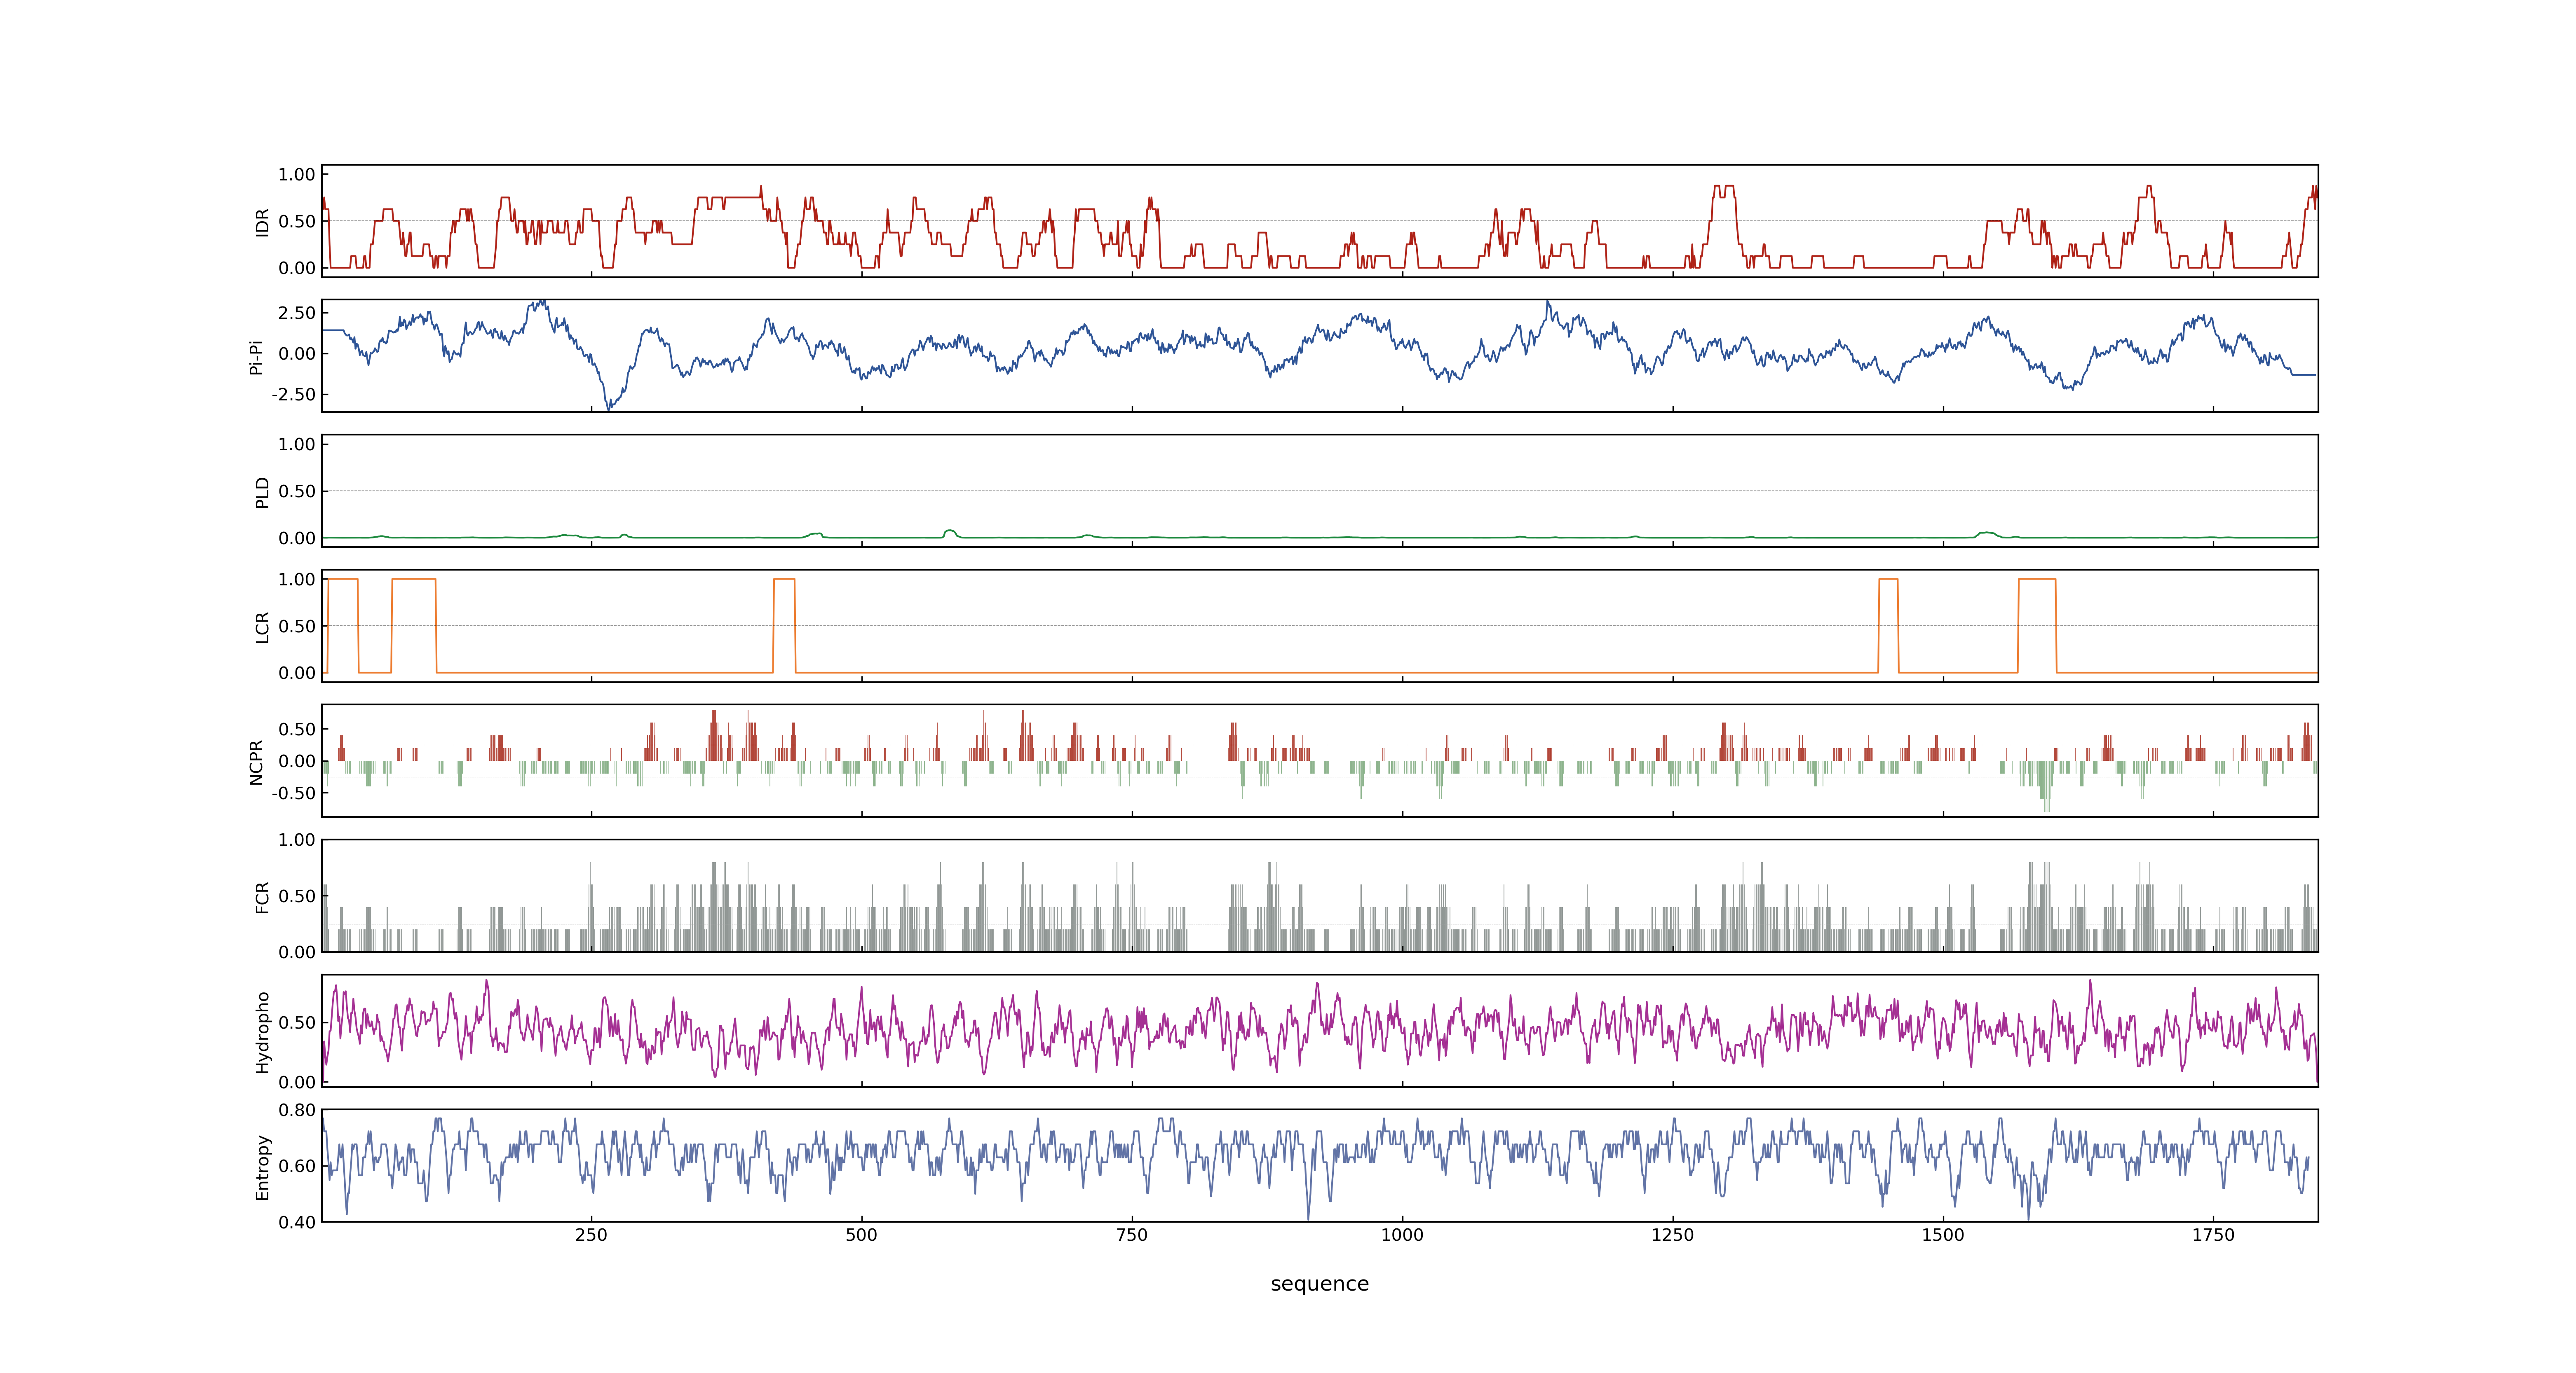Click the -0.50 tick on NCPR axis
This screenshot has width=2576, height=1373.
(x=293, y=793)
